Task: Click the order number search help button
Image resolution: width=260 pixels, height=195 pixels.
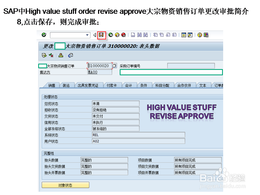Action: pyautogui.click(x=115, y=66)
